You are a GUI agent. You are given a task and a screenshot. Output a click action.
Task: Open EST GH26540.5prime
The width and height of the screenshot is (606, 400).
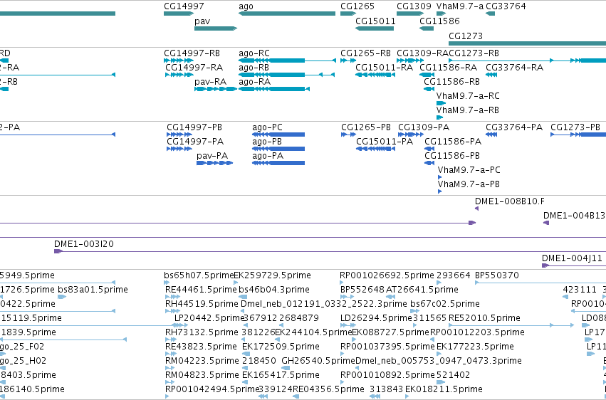pos(286,369)
